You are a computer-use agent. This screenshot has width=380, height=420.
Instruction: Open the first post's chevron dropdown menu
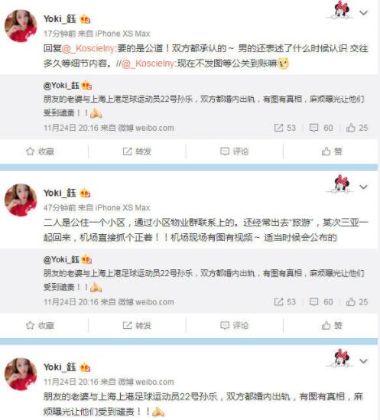point(363,12)
